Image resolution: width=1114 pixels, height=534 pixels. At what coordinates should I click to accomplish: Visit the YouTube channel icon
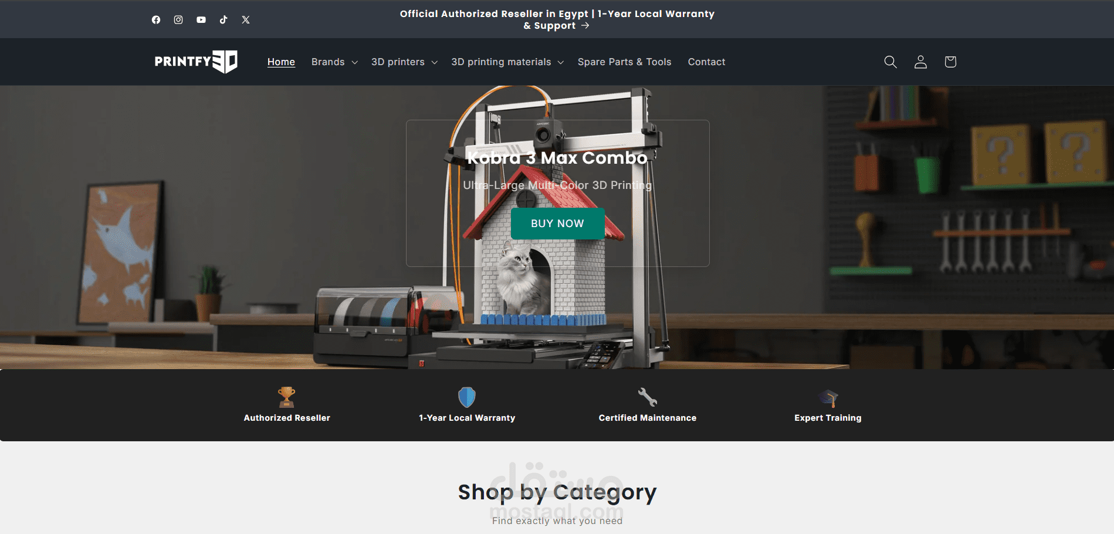pyautogui.click(x=201, y=19)
